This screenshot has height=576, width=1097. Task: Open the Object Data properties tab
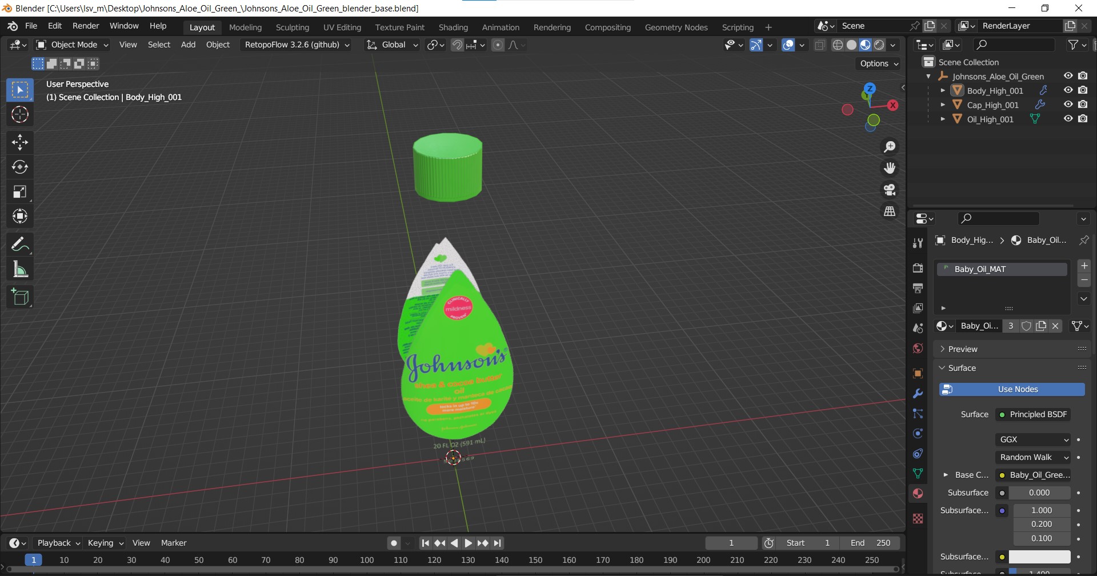click(918, 474)
